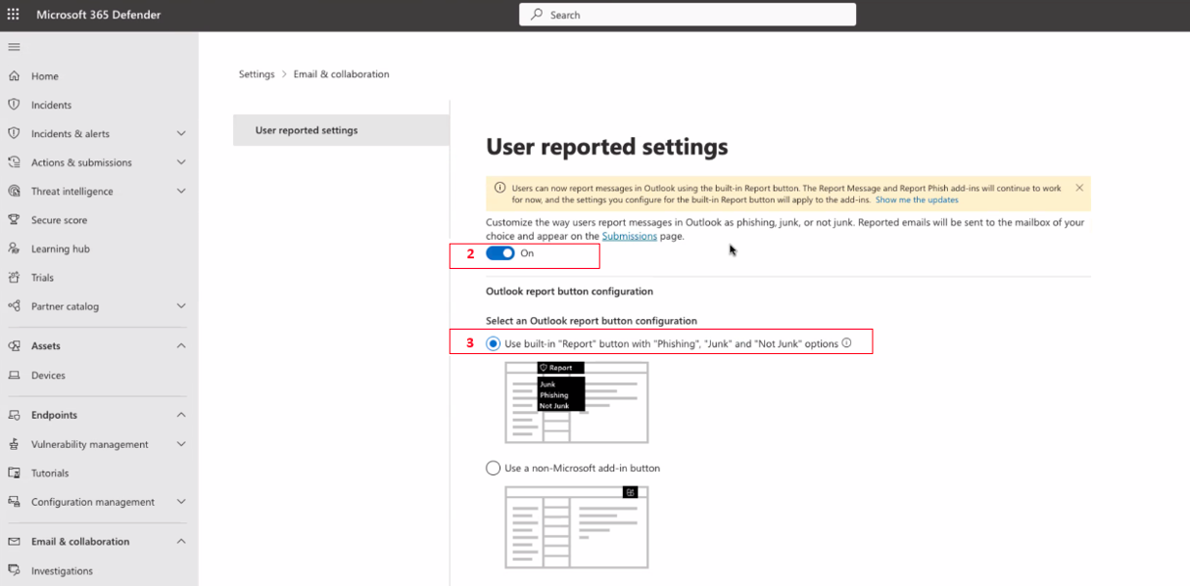Open Investigations under Email & collaboration
Image resolution: width=1190 pixels, height=586 pixels.
pos(62,571)
